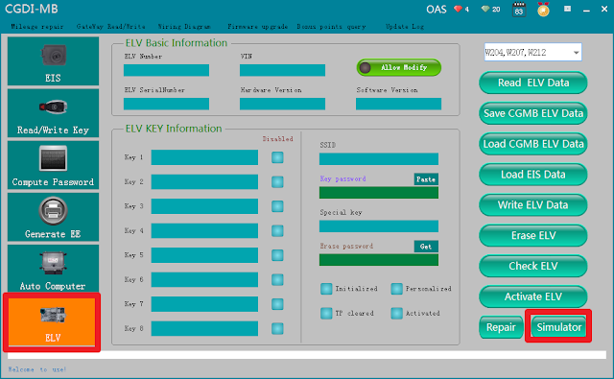The image size is (614, 379).
Task: Click the Key 8 data field
Action: click(x=204, y=328)
